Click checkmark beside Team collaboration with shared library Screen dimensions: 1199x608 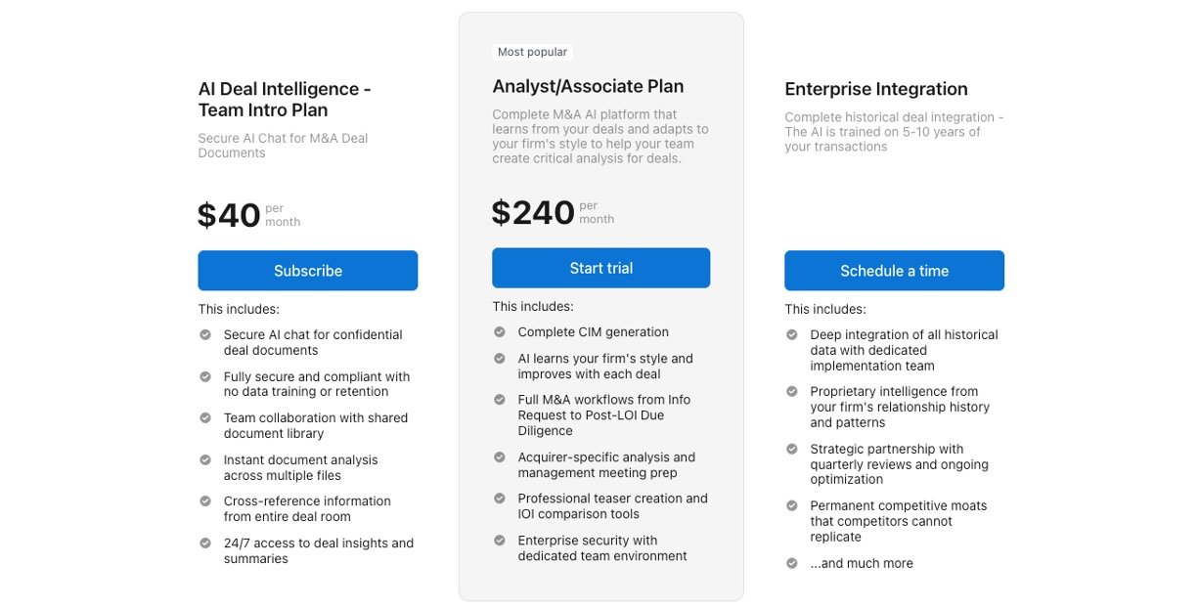pos(205,418)
